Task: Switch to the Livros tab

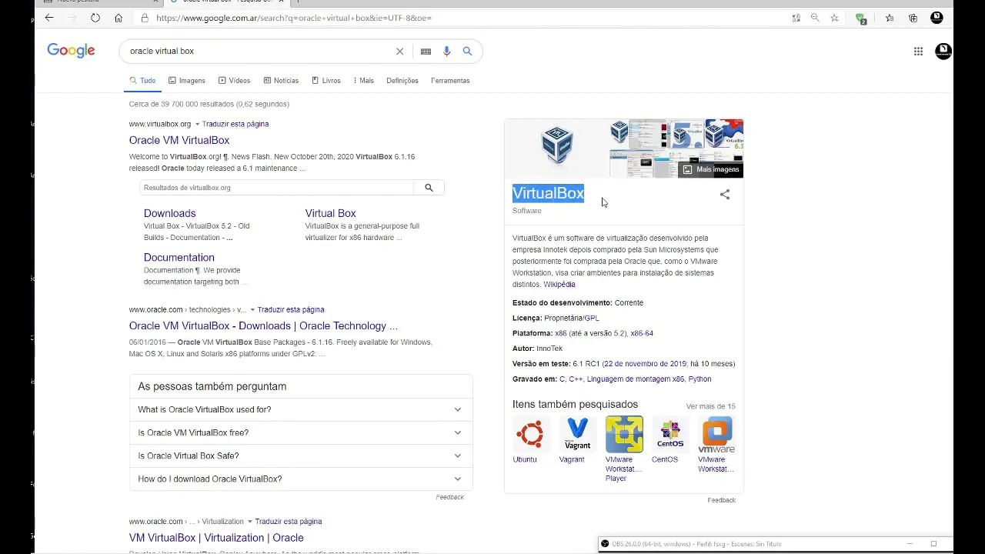Action: pos(326,80)
